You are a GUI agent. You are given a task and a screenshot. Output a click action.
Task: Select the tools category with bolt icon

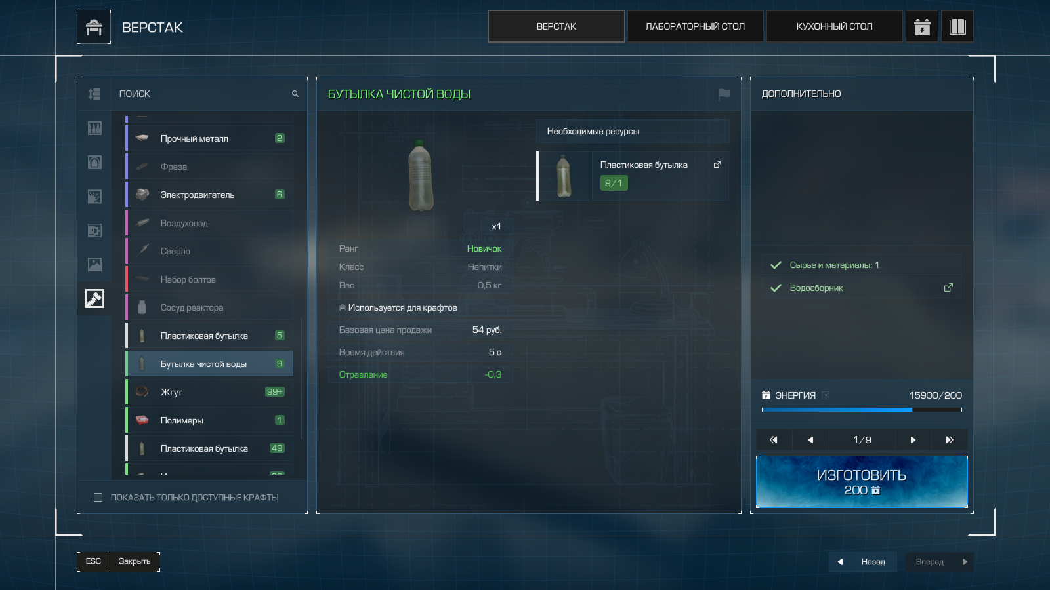(94, 299)
